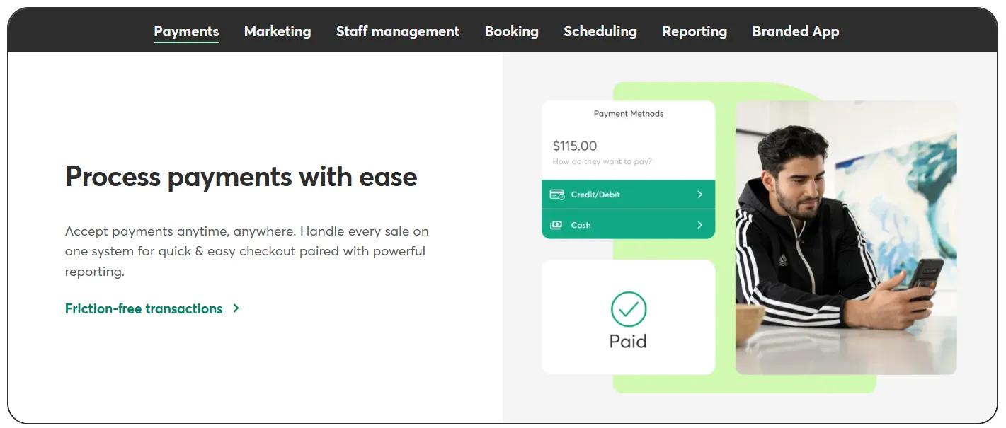Click the arrow beside Friction-free transactions
This screenshot has width=1006, height=428.
tap(236, 308)
